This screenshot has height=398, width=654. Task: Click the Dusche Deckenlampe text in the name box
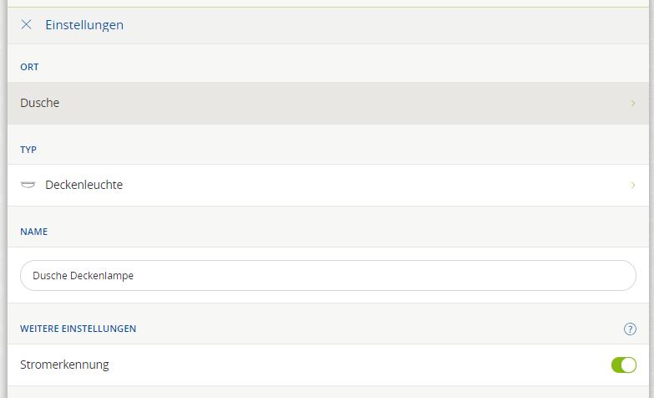point(83,275)
